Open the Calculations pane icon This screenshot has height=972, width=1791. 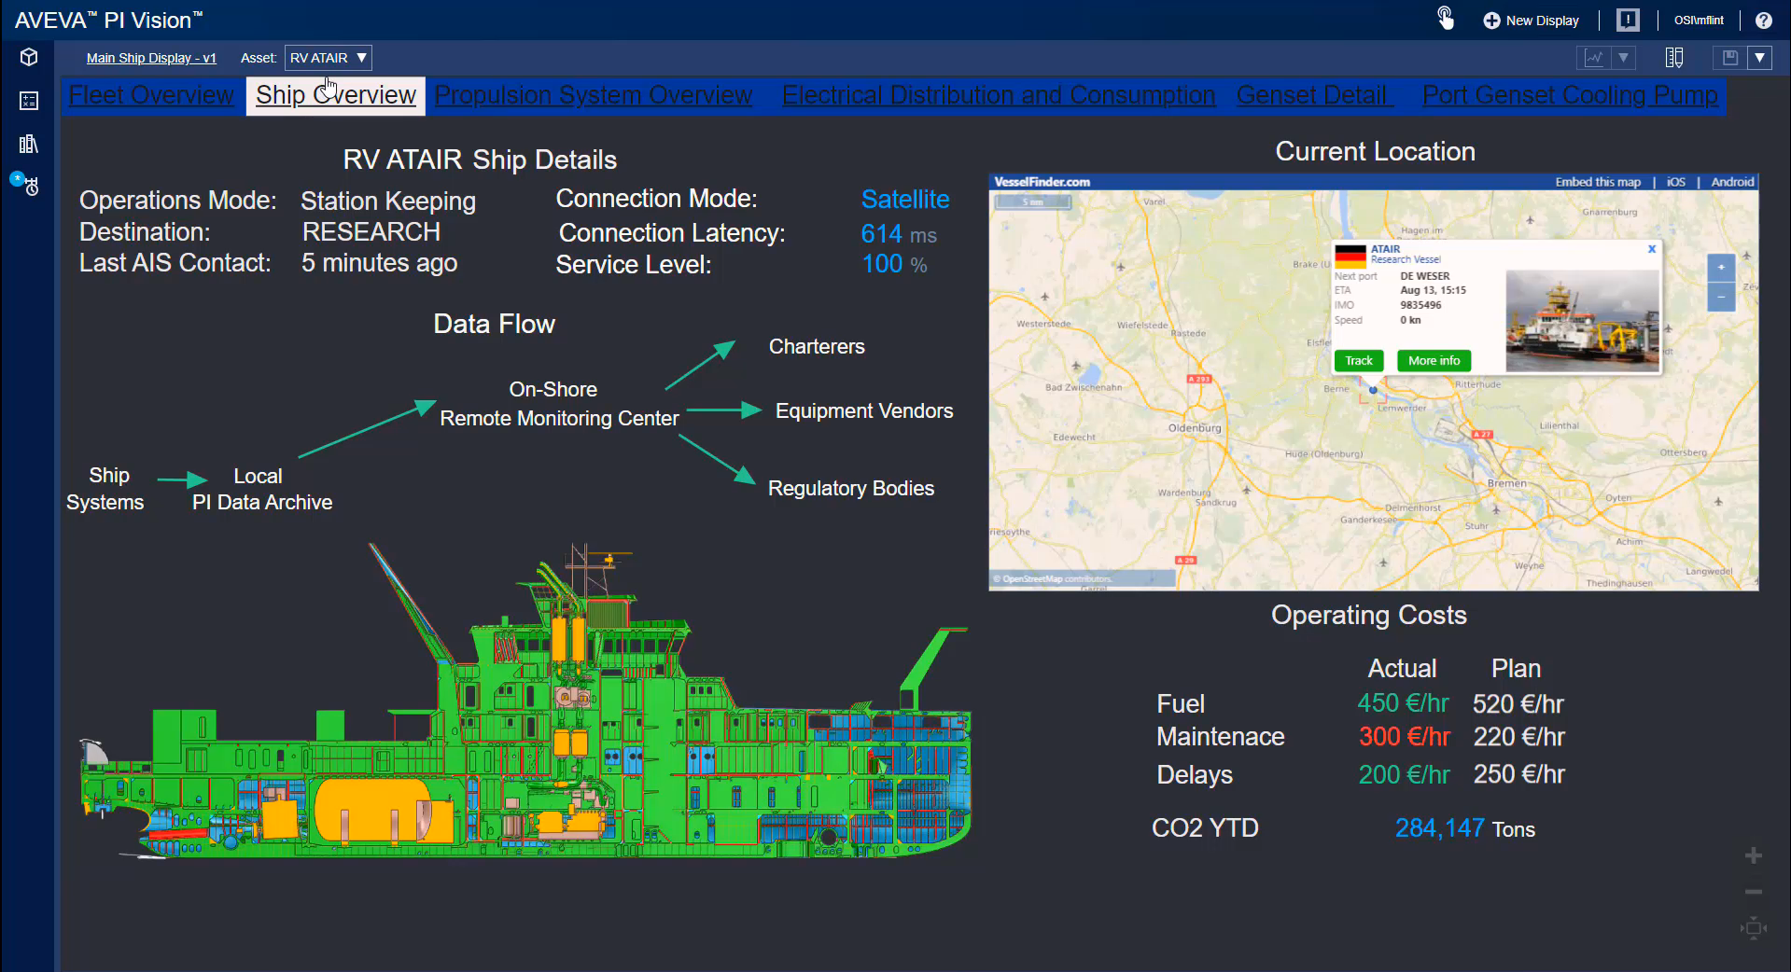(x=29, y=101)
